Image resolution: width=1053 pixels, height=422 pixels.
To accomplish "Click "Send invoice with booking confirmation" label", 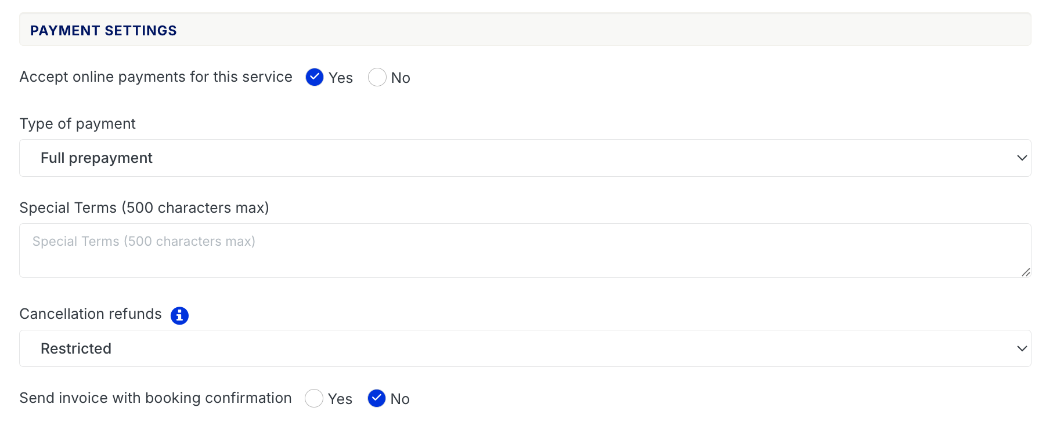I will (x=155, y=398).
